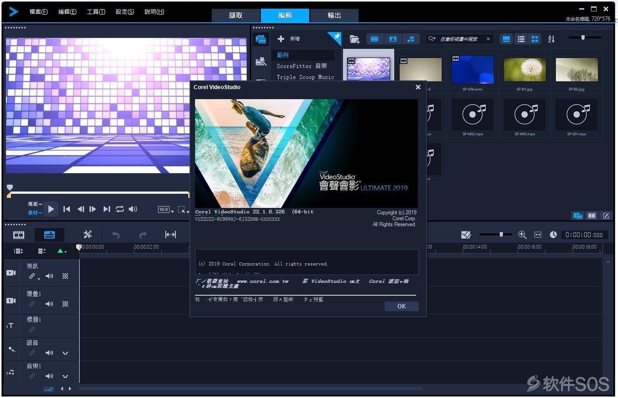Open the 檔案(F) menu
618x398 pixels.
pyautogui.click(x=38, y=12)
